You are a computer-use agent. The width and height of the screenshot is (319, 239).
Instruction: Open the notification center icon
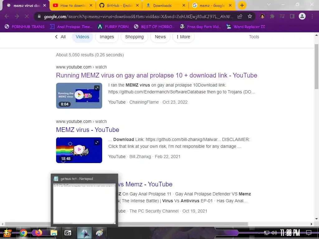(x=309, y=233)
